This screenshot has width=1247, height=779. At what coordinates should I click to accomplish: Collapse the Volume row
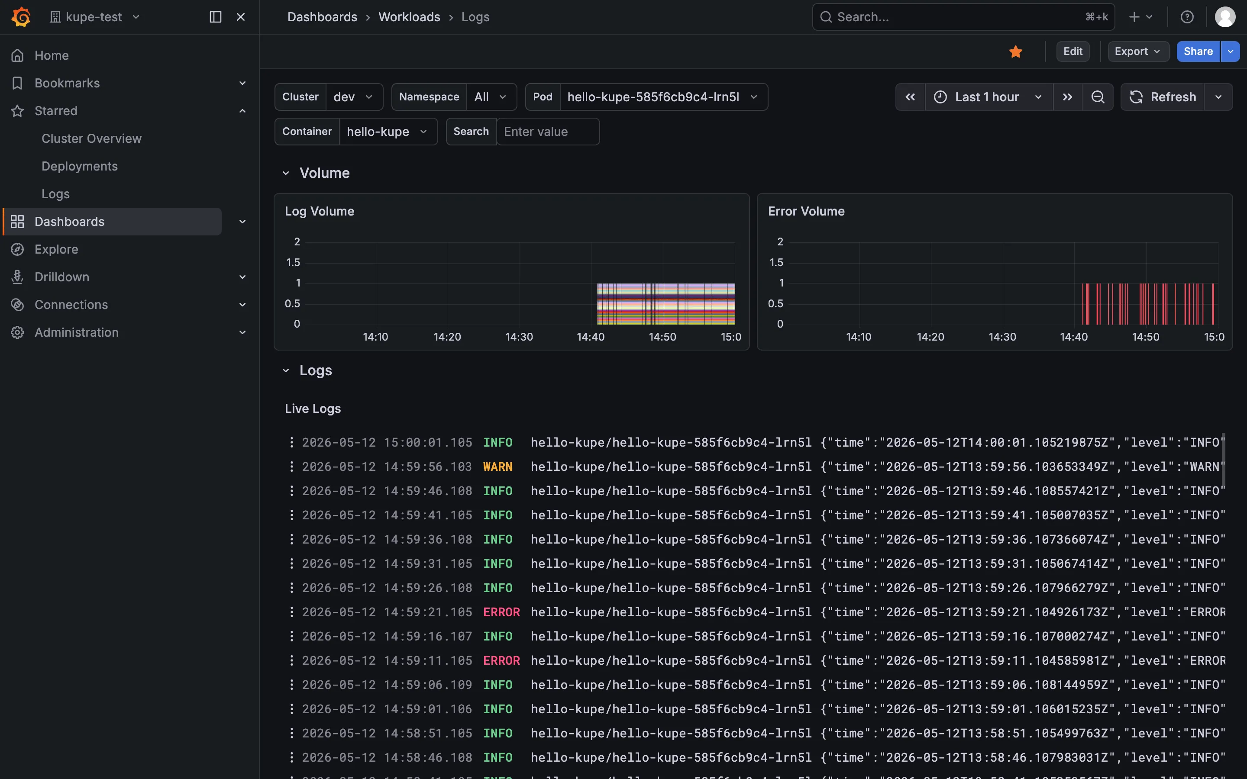pos(286,173)
